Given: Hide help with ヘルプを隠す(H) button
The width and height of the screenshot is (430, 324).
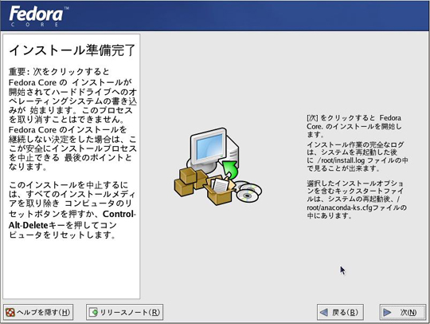Looking at the screenshot, I should click(x=38, y=312).
